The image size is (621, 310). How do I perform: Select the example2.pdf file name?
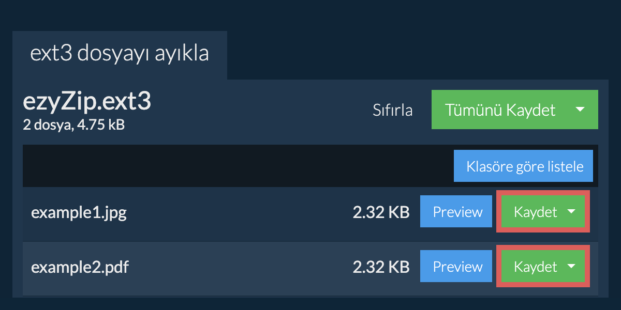80,267
